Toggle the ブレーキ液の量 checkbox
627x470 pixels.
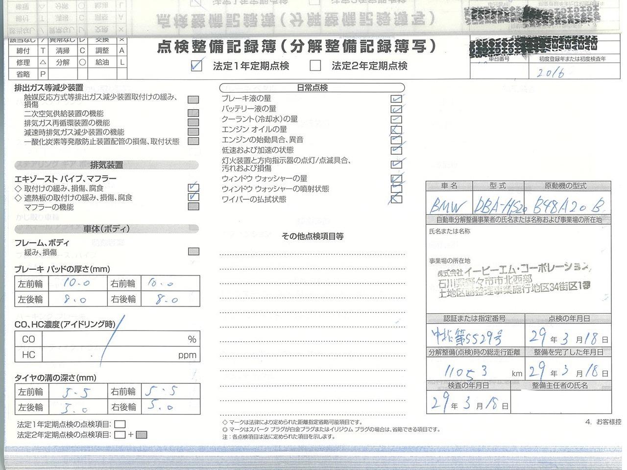pyautogui.click(x=396, y=98)
